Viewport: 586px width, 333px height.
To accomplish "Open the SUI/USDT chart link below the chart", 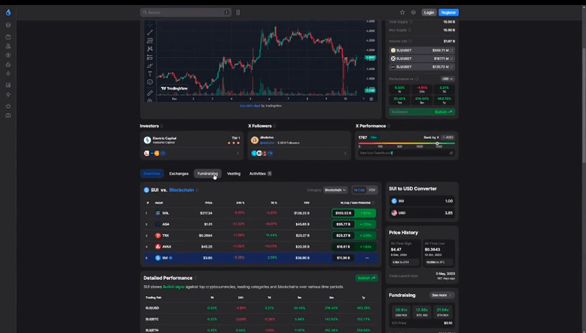I will (250, 106).
